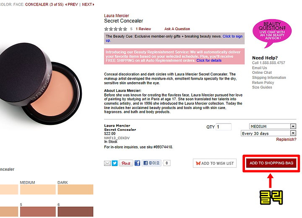Click the QTY input field
302x218 pixels.
(224, 127)
